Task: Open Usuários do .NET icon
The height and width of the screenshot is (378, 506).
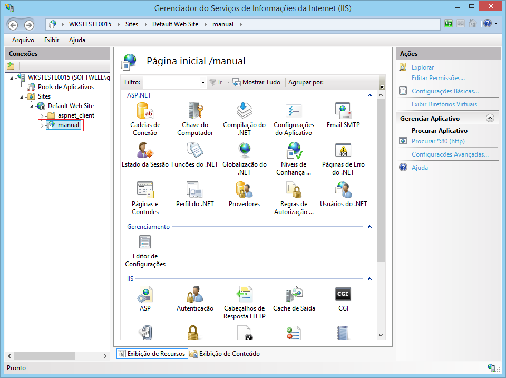Action: tap(343, 190)
